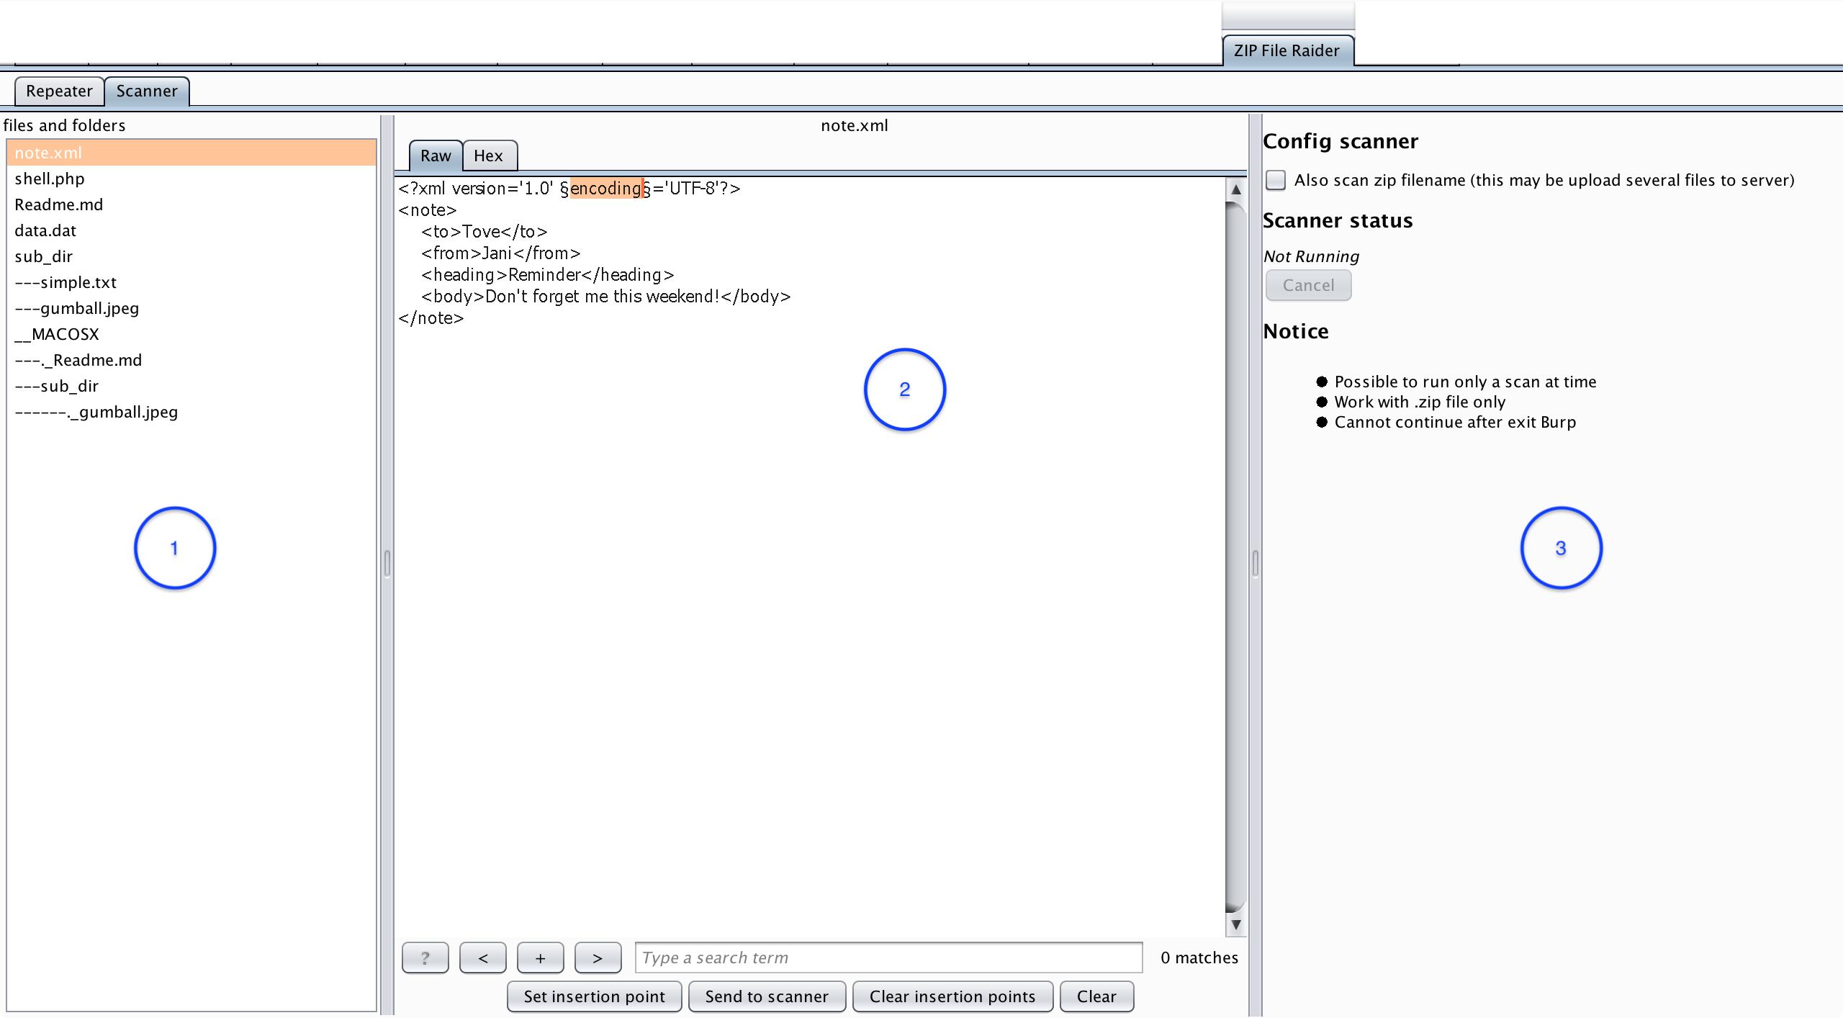Enable also scan zip filename checkbox
This screenshot has width=1843, height=1018.
(1276, 180)
